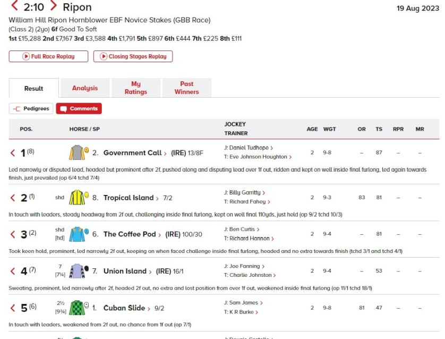Toggle the Pedigrees display

click(31, 108)
